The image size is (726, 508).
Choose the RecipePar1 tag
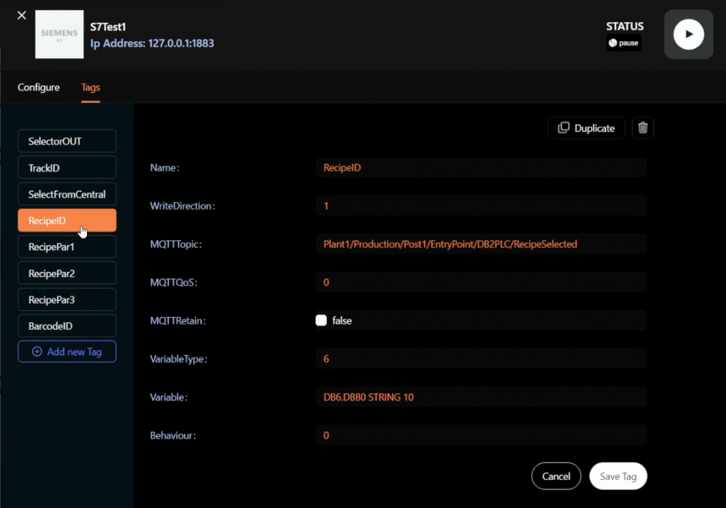(x=67, y=247)
